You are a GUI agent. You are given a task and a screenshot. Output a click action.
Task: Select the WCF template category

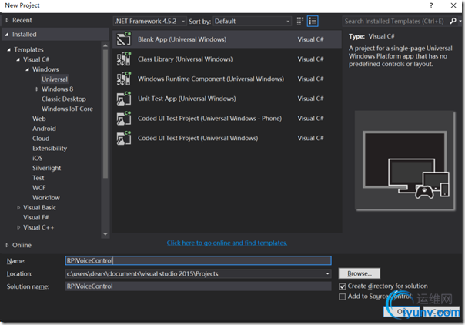[x=39, y=188]
